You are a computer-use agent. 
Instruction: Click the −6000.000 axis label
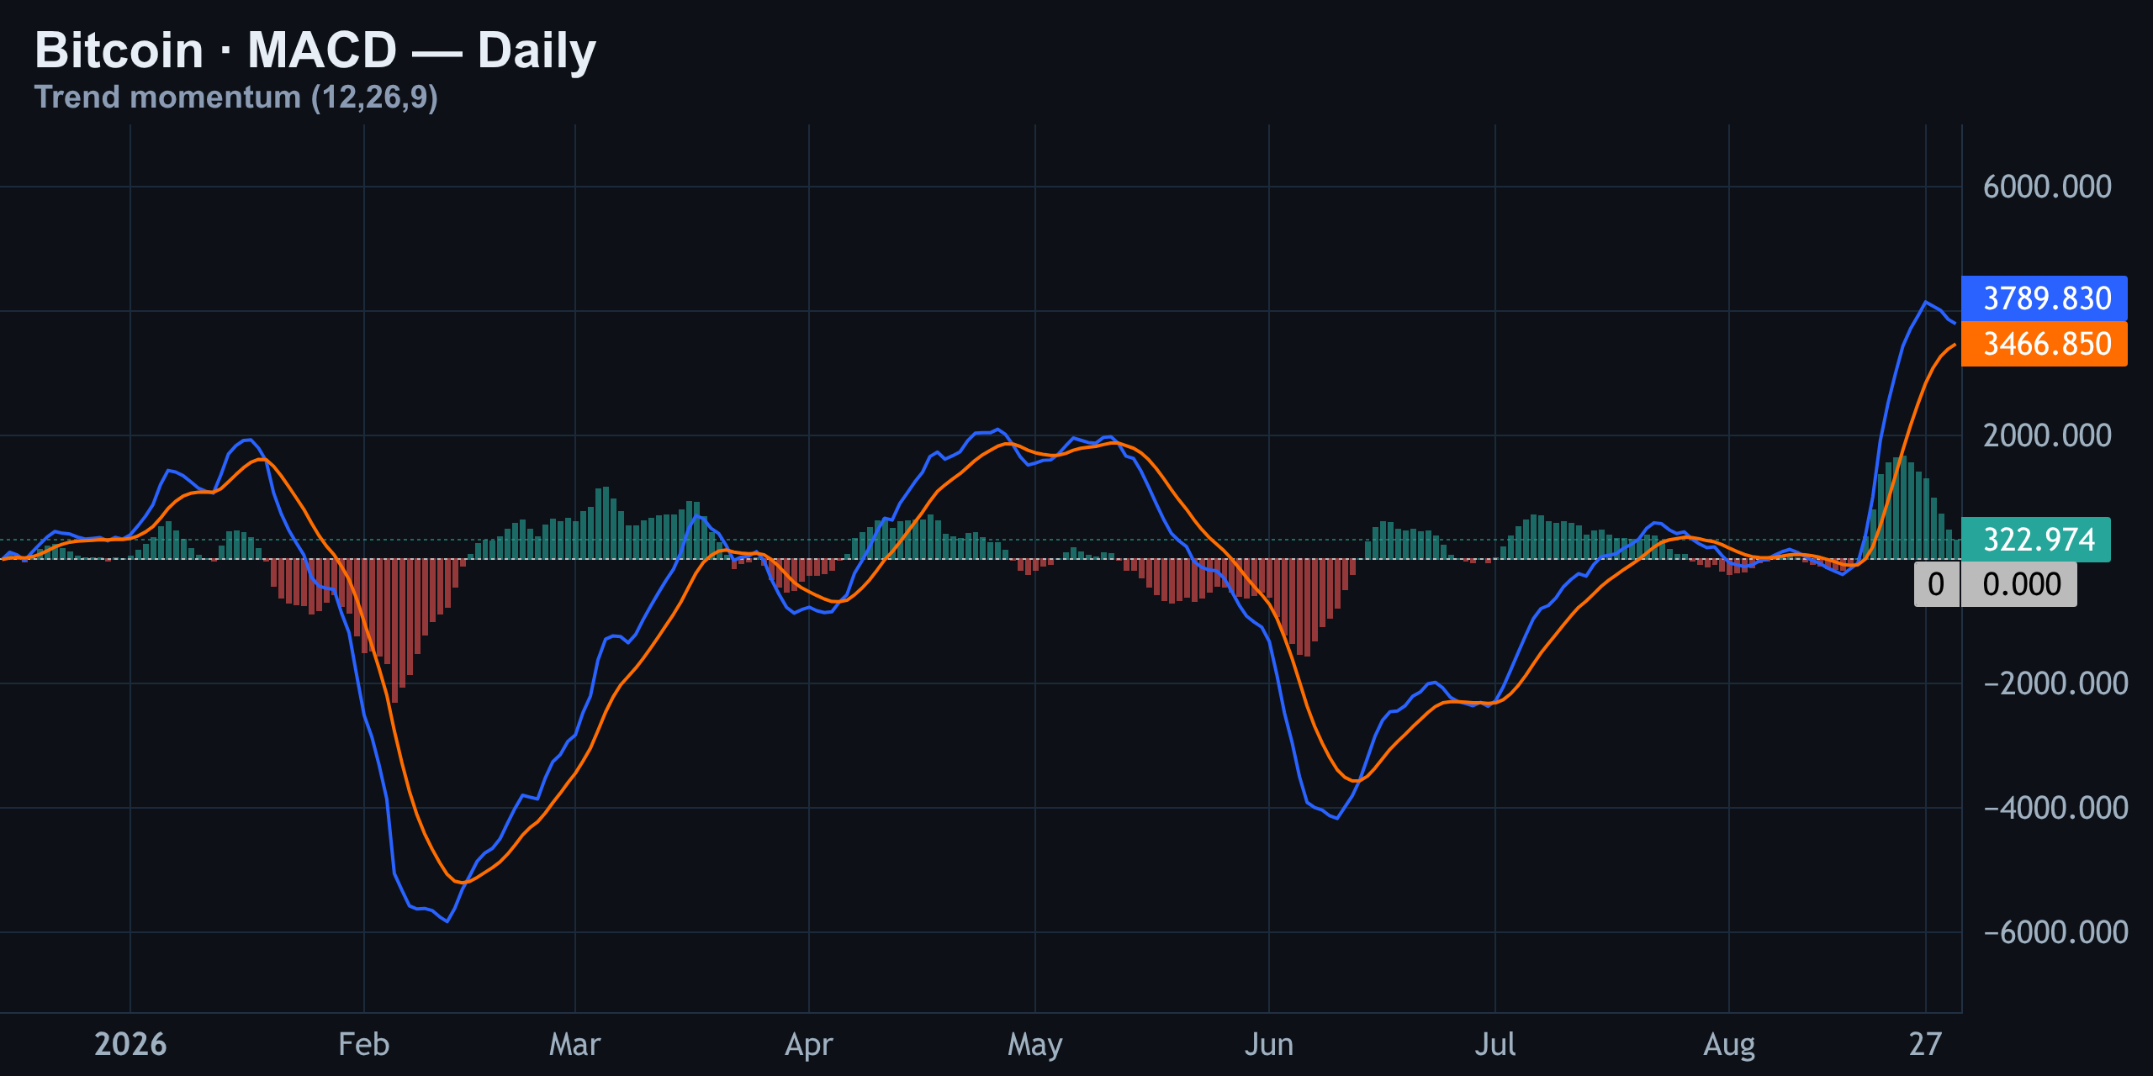[x=2055, y=932]
